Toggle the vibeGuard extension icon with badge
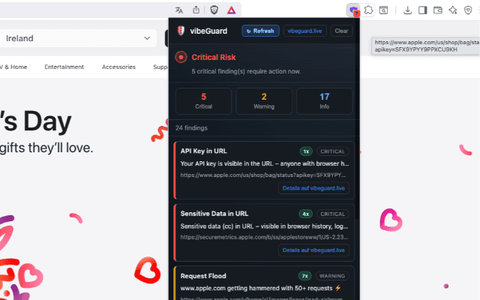The image size is (480, 300). (x=353, y=10)
